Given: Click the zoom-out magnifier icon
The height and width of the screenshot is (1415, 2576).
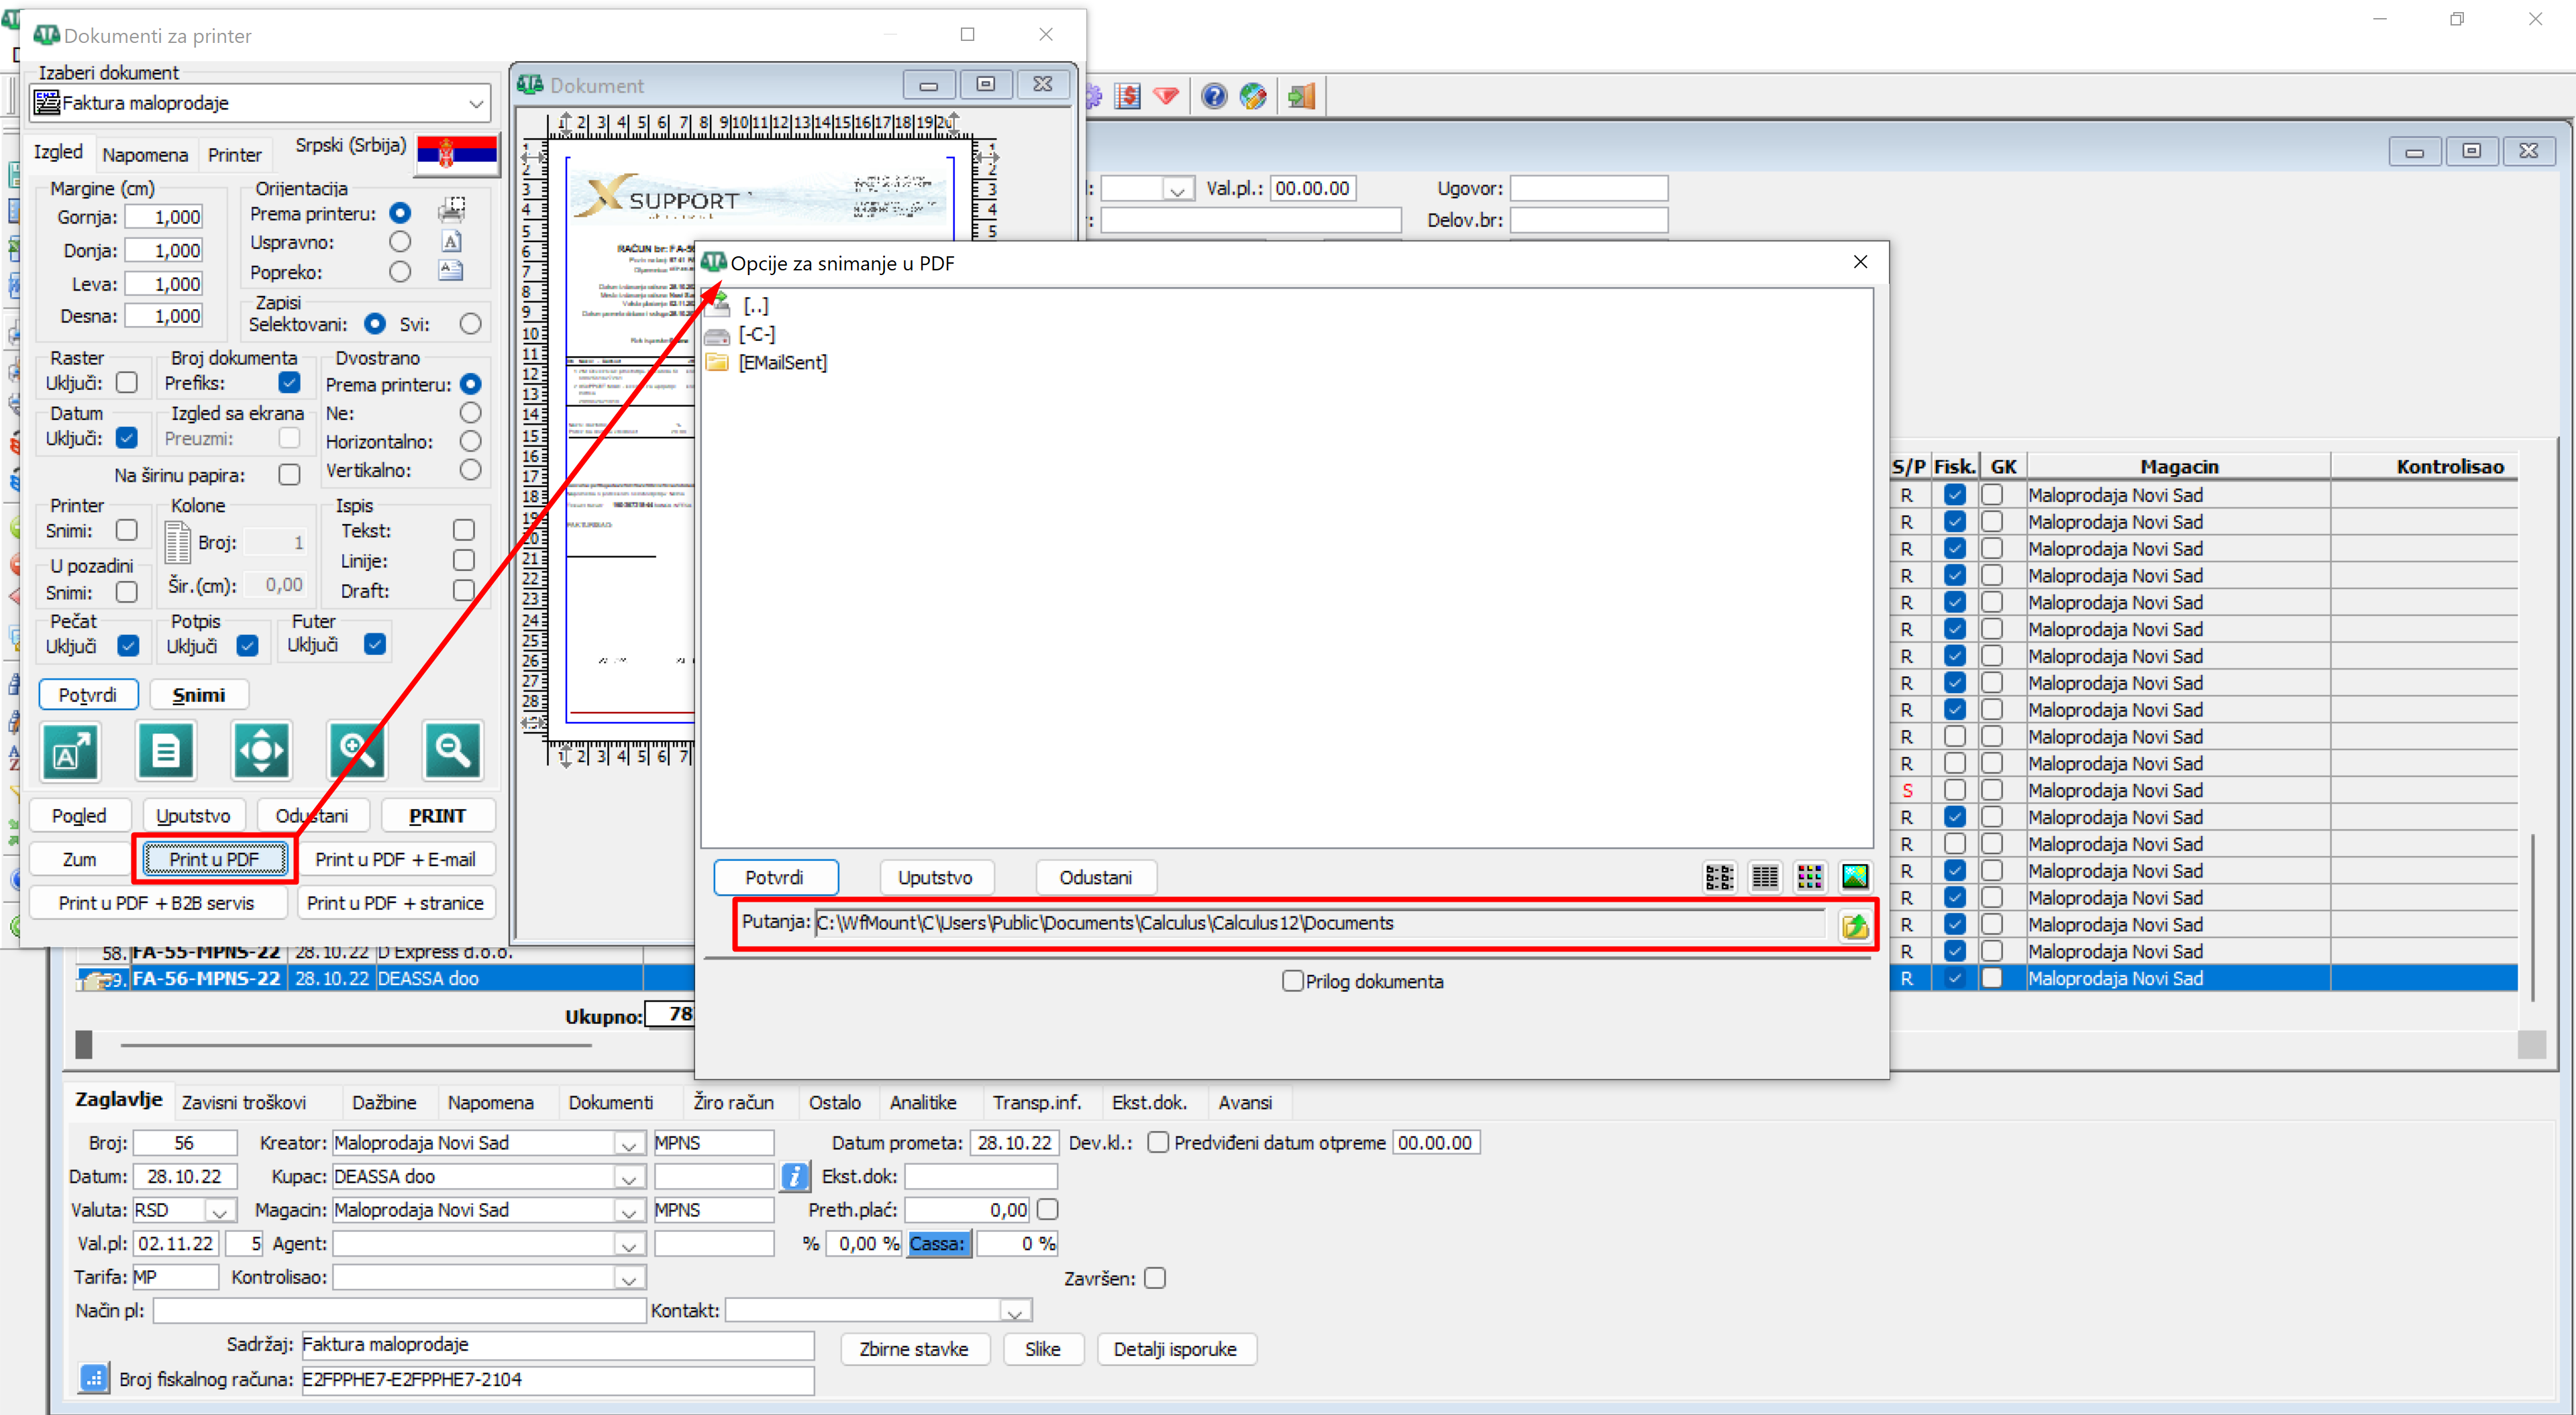Looking at the screenshot, I should (452, 750).
